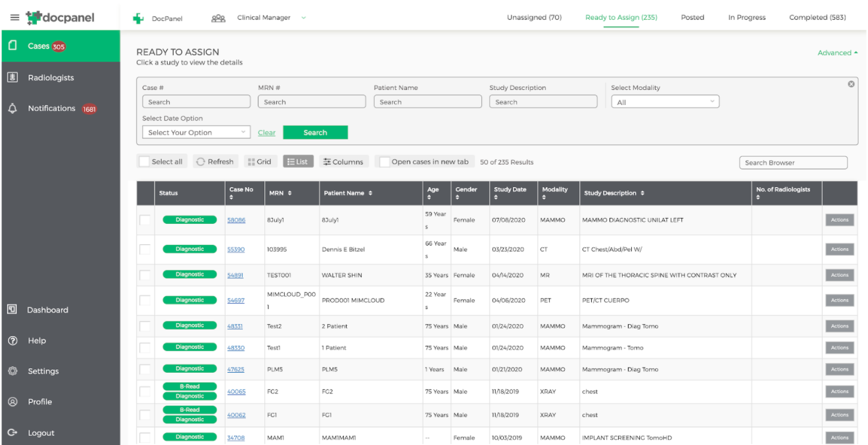Click the Patient Name search field
The width and height of the screenshot is (868, 445).
tap(427, 101)
